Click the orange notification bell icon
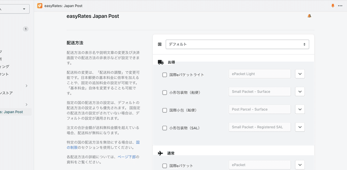Screen dimensions: 347x170 (309, 16)
